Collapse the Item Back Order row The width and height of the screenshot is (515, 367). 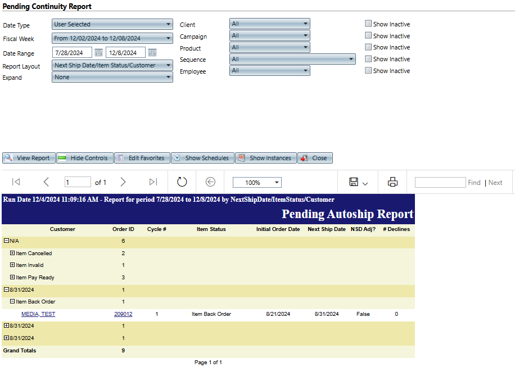(x=12, y=301)
